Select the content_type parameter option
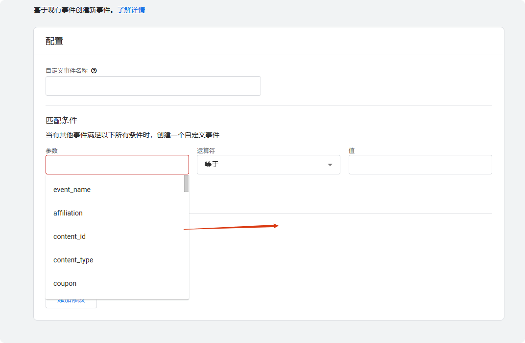This screenshot has width=525, height=343. [73, 260]
